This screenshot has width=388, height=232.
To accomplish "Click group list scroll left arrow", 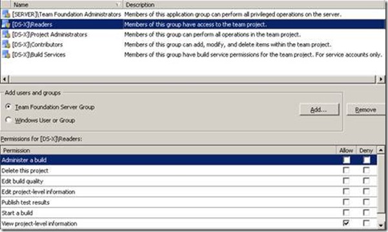I will click(5, 79).
